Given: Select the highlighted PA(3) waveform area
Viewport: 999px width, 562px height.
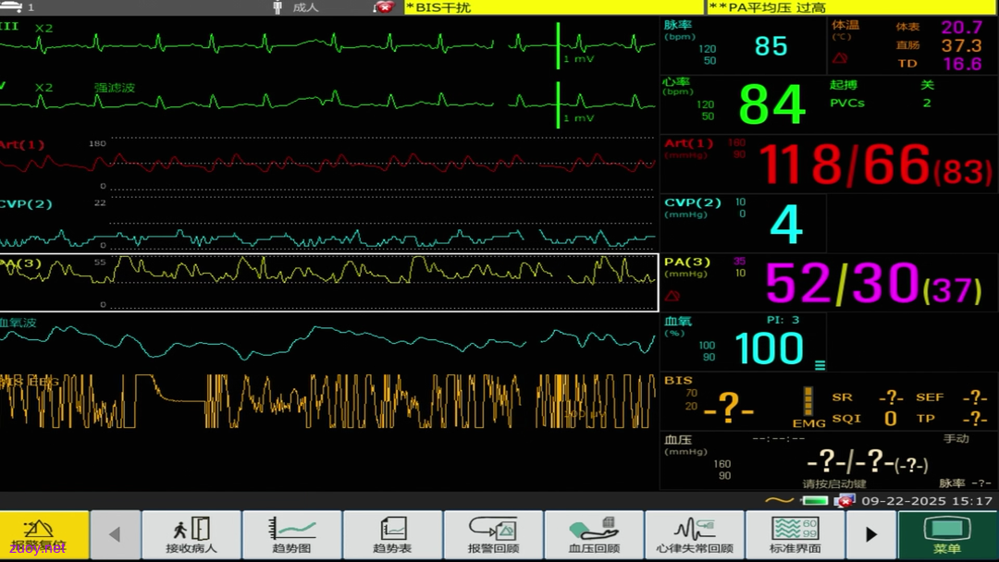Looking at the screenshot, I should pos(328,283).
